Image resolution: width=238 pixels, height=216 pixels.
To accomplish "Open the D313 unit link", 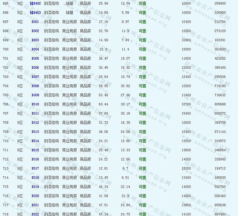I will pos(35,132).
